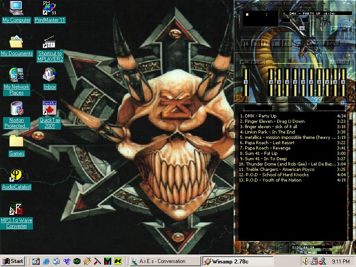Open the playlist add file menu
This screenshot has height=267, width=356.
point(244,248)
